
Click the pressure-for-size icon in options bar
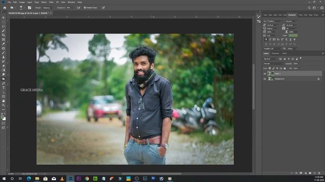pos(103,8)
